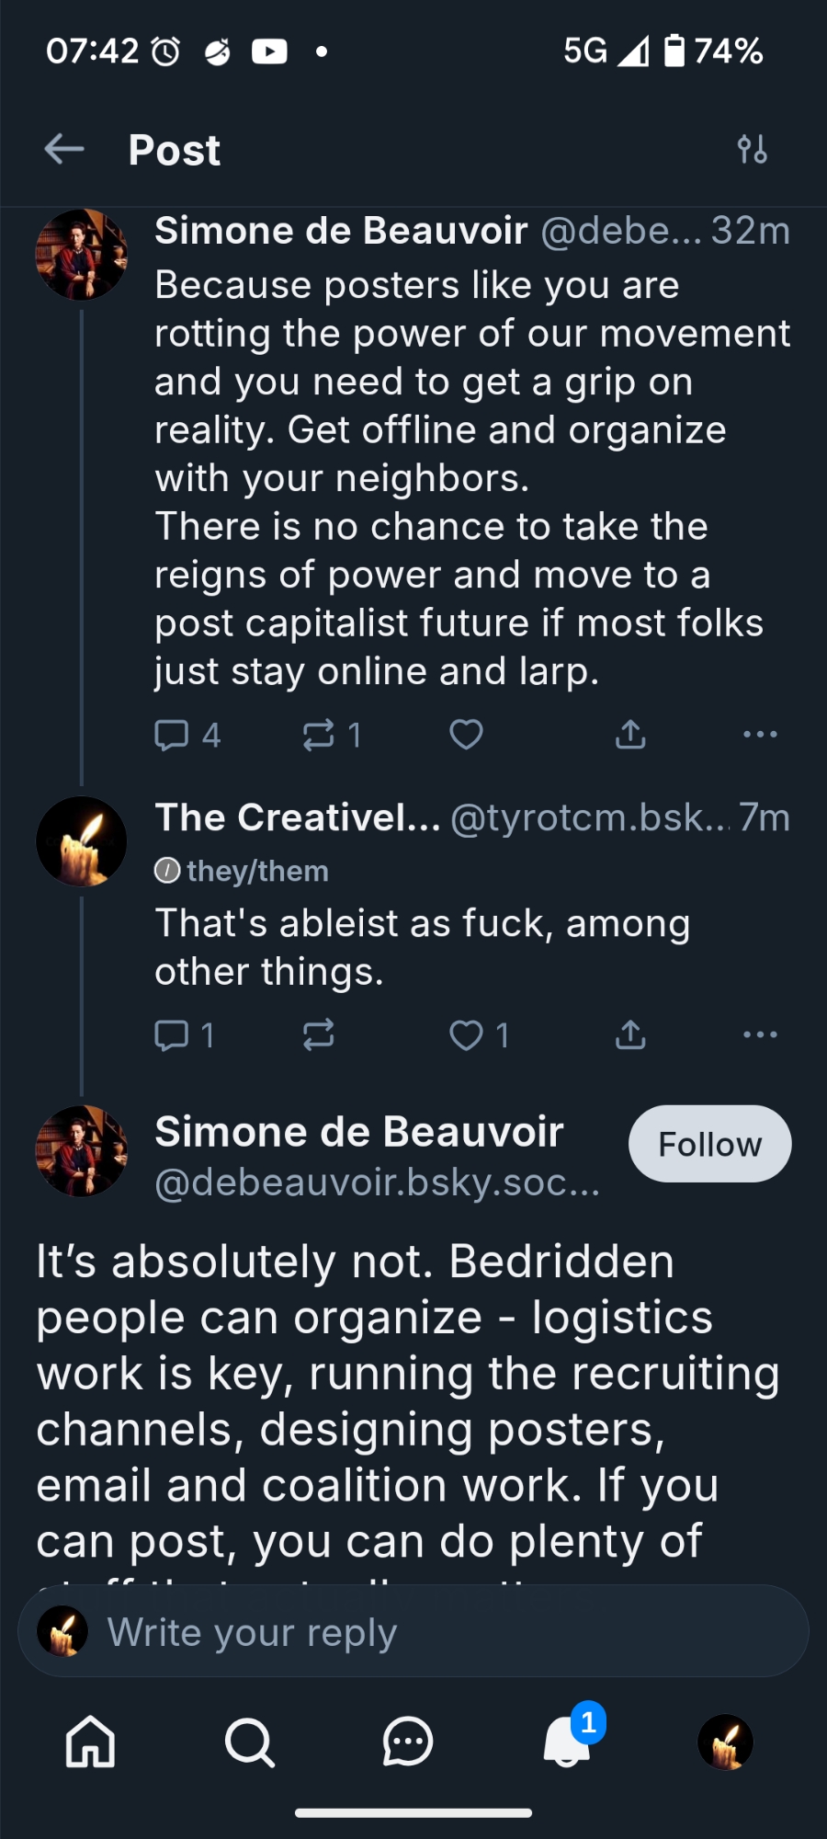Tap the Write your reply field
The width and height of the screenshot is (827, 1839).
[413, 1632]
